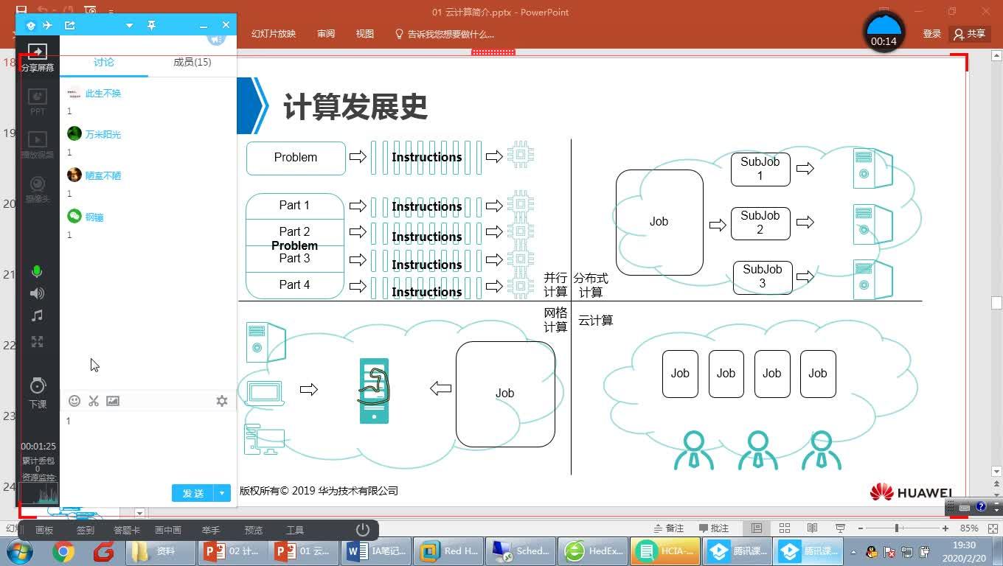1003x566 pixels.
Task: Click 画中画 in bottom classroom toolbar
Action: [168, 530]
